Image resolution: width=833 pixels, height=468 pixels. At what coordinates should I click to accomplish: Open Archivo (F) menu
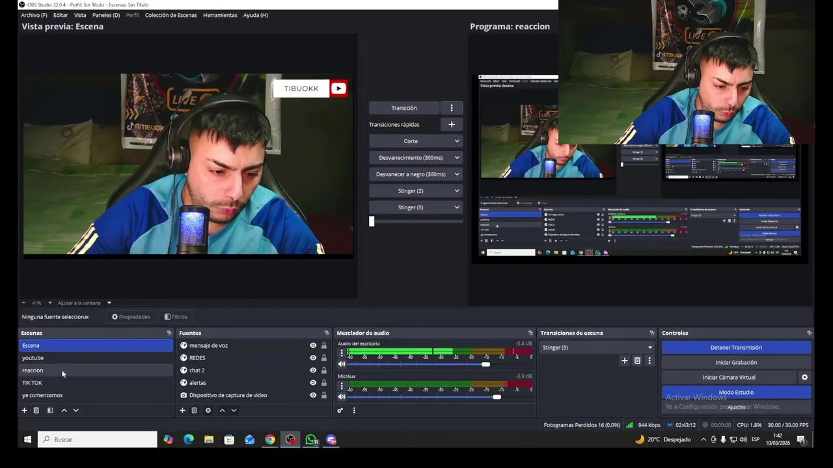click(x=34, y=15)
